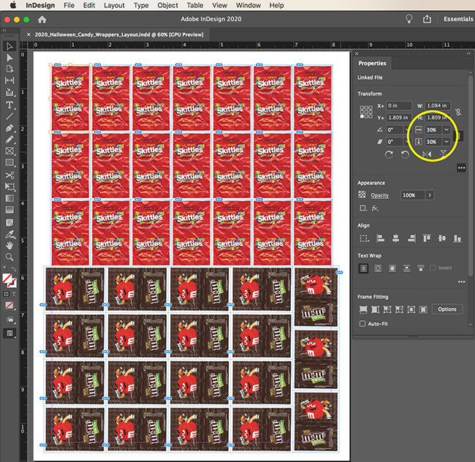
Task: Click the reference point locator grid
Action: tap(366, 112)
